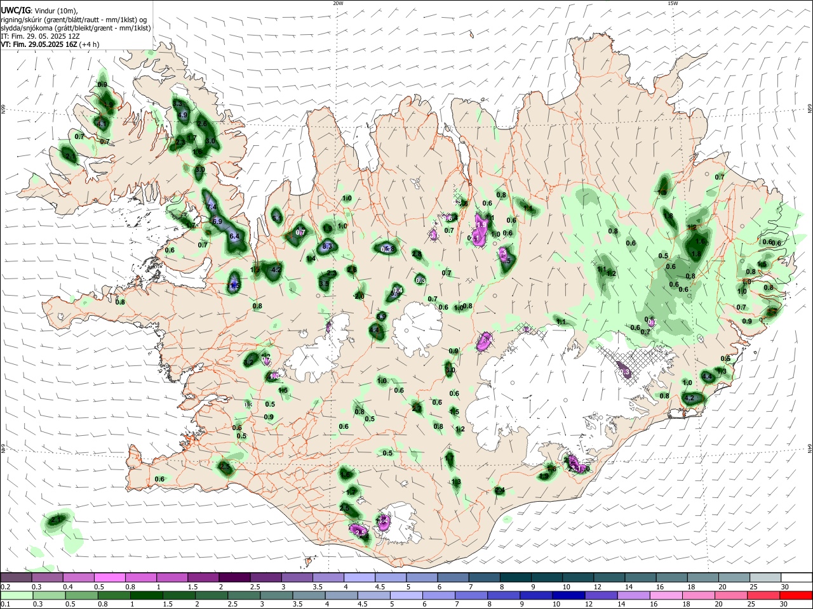Click the 0.2 label in the upper legend row
This screenshot has width=813, height=609.
5,587
